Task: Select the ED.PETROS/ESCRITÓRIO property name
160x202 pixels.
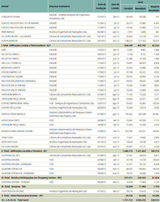Action: tap(13, 191)
